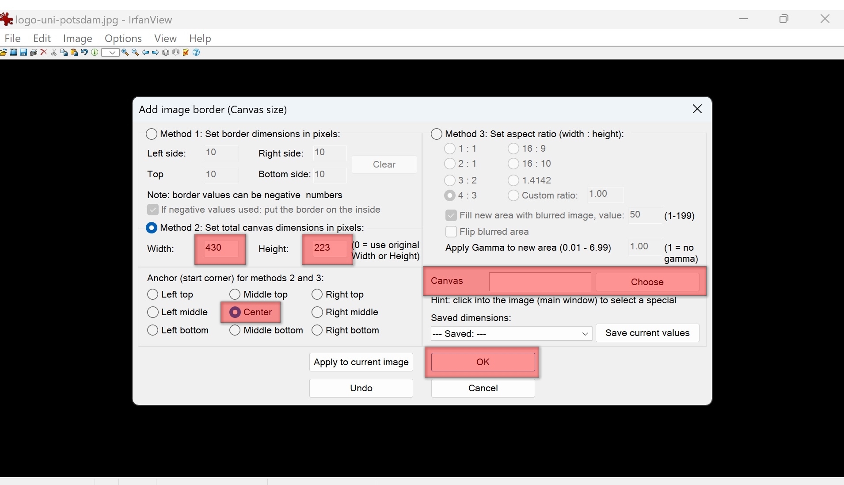844x485 pixels.
Task: Select the Left top anchor option
Action: coord(153,294)
